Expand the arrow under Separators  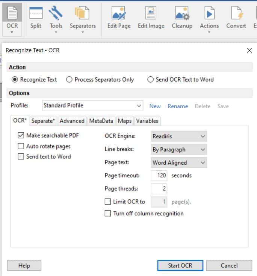(x=83, y=32)
